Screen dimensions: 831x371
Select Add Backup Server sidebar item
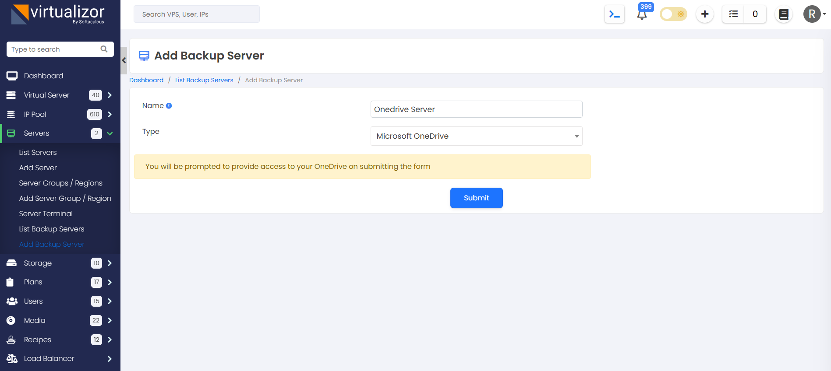(51, 244)
